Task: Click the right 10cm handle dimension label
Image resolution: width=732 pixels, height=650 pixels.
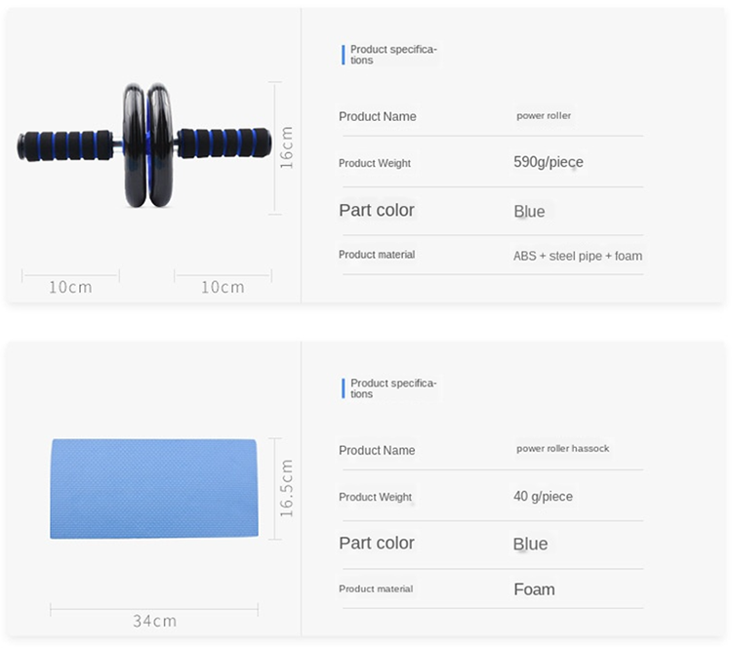Action: (223, 287)
